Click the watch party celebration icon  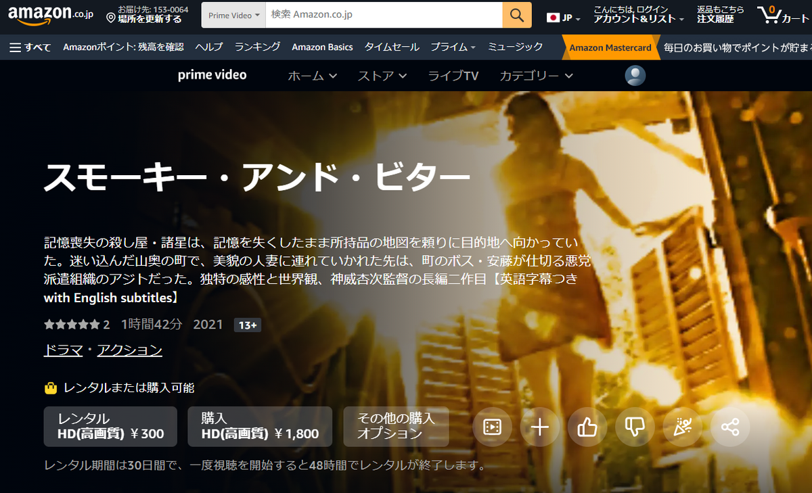click(682, 427)
